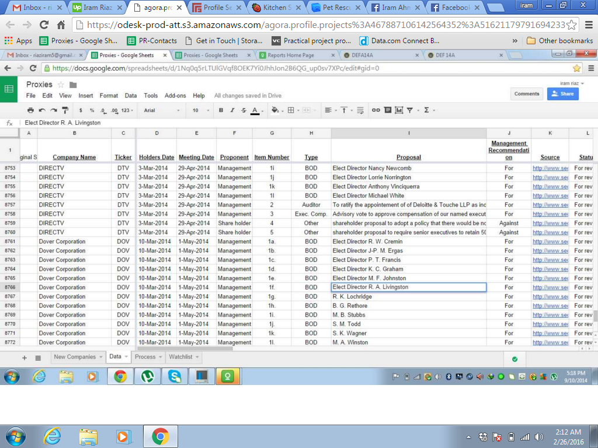Bookmark page via star in outer address bar
This screenshot has width=598, height=448.
(571, 25)
